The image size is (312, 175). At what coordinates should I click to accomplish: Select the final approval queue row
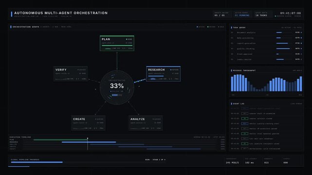click(266, 54)
